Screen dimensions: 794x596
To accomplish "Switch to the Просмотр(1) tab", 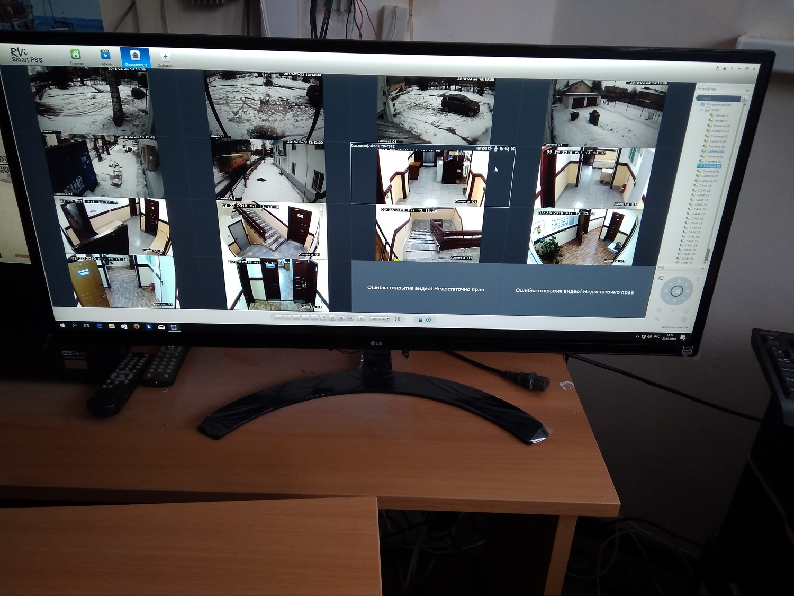I will [x=135, y=57].
